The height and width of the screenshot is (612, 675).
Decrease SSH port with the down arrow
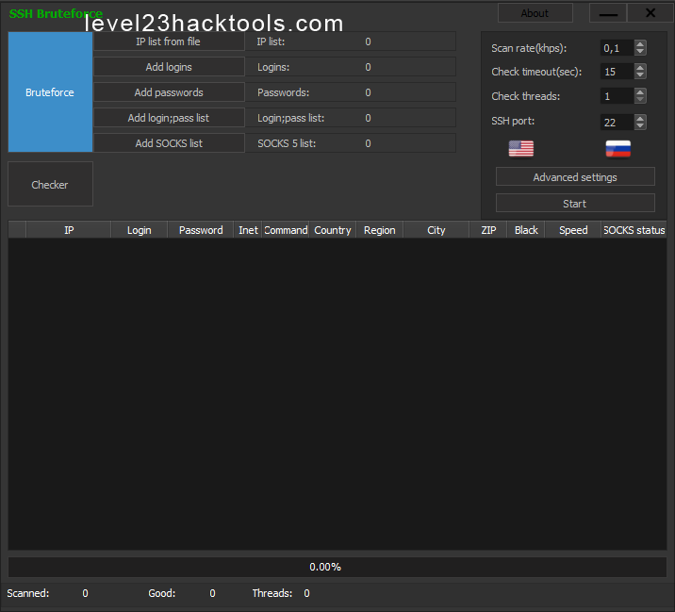[640, 125]
